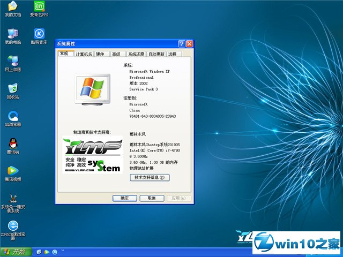
Task: Switch to the 系统还原 tab
Action: point(136,54)
